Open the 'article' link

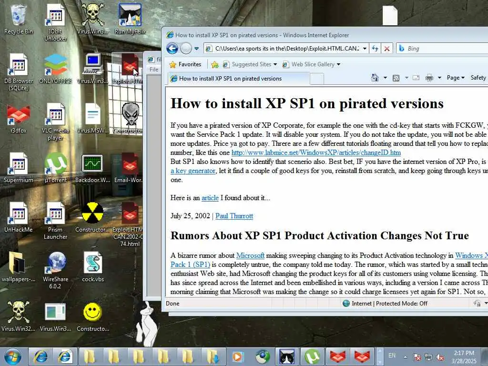pyautogui.click(x=210, y=198)
